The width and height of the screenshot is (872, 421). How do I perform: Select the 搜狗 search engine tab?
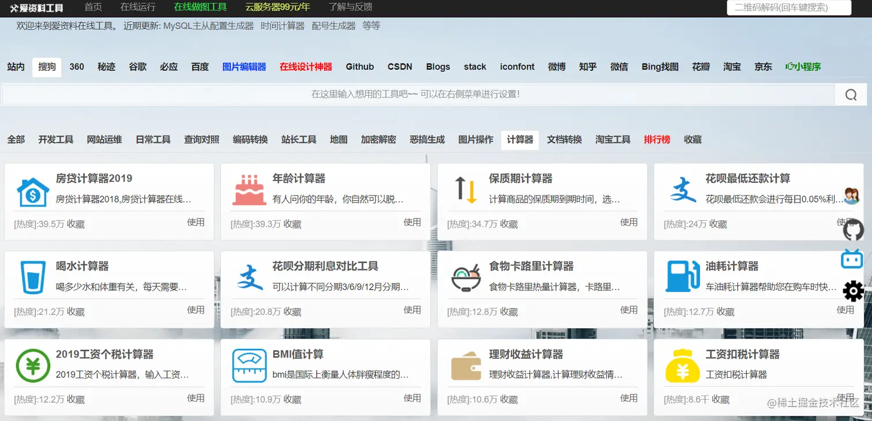coord(47,67)
